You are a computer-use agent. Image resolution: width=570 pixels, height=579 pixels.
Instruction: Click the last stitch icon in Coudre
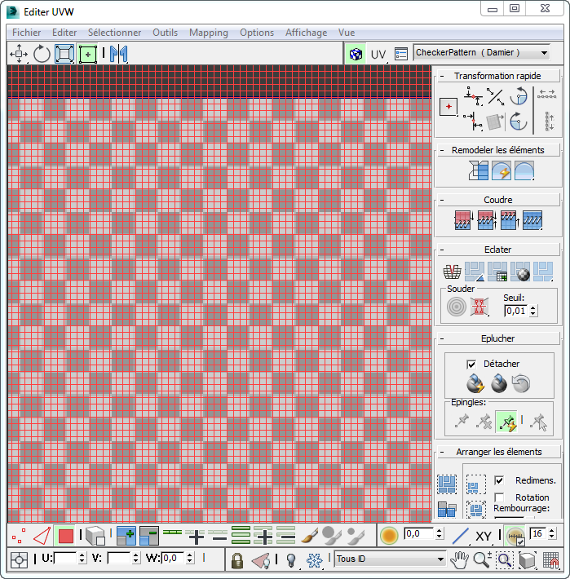(x=532, y=220)
